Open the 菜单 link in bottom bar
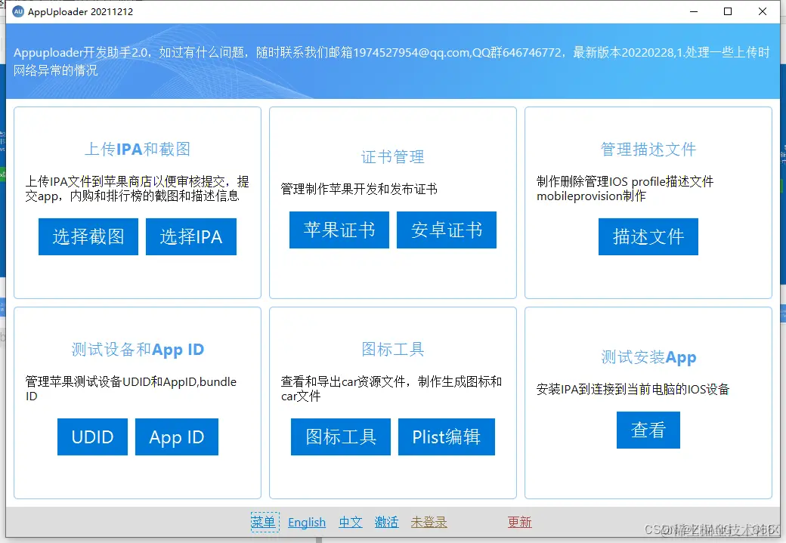This screenshot has height=543, width=786. click(x=264, y=523)
